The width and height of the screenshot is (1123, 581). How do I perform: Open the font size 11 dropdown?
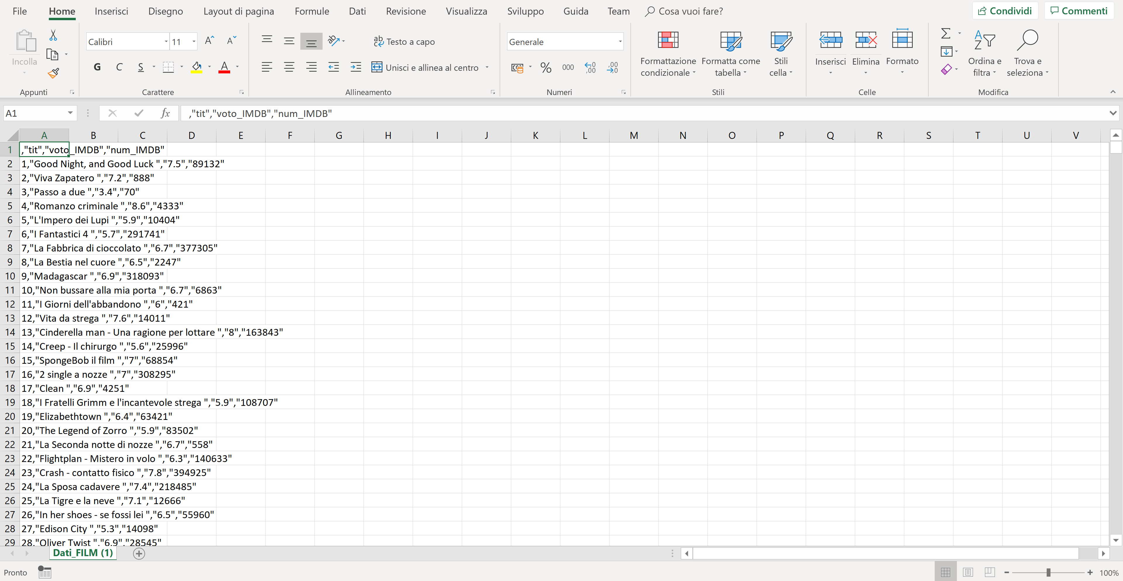(x=194, y=42)
